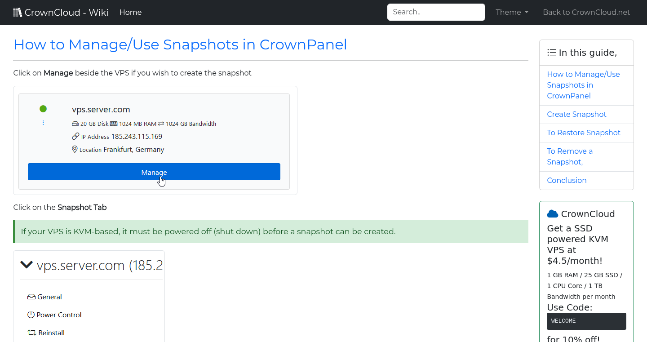Open the Theme dropdown
The image size is (647, 342).
coord(511,12)
